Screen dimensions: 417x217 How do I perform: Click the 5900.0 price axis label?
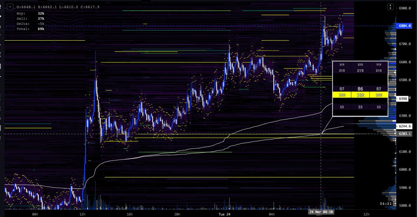[406, 188]
